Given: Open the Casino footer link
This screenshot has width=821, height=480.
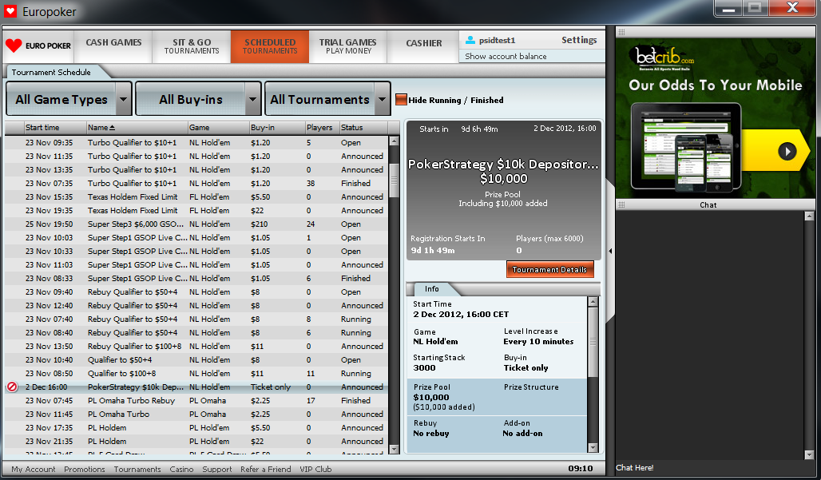Looking at the screenshot, I should [181, 469].
